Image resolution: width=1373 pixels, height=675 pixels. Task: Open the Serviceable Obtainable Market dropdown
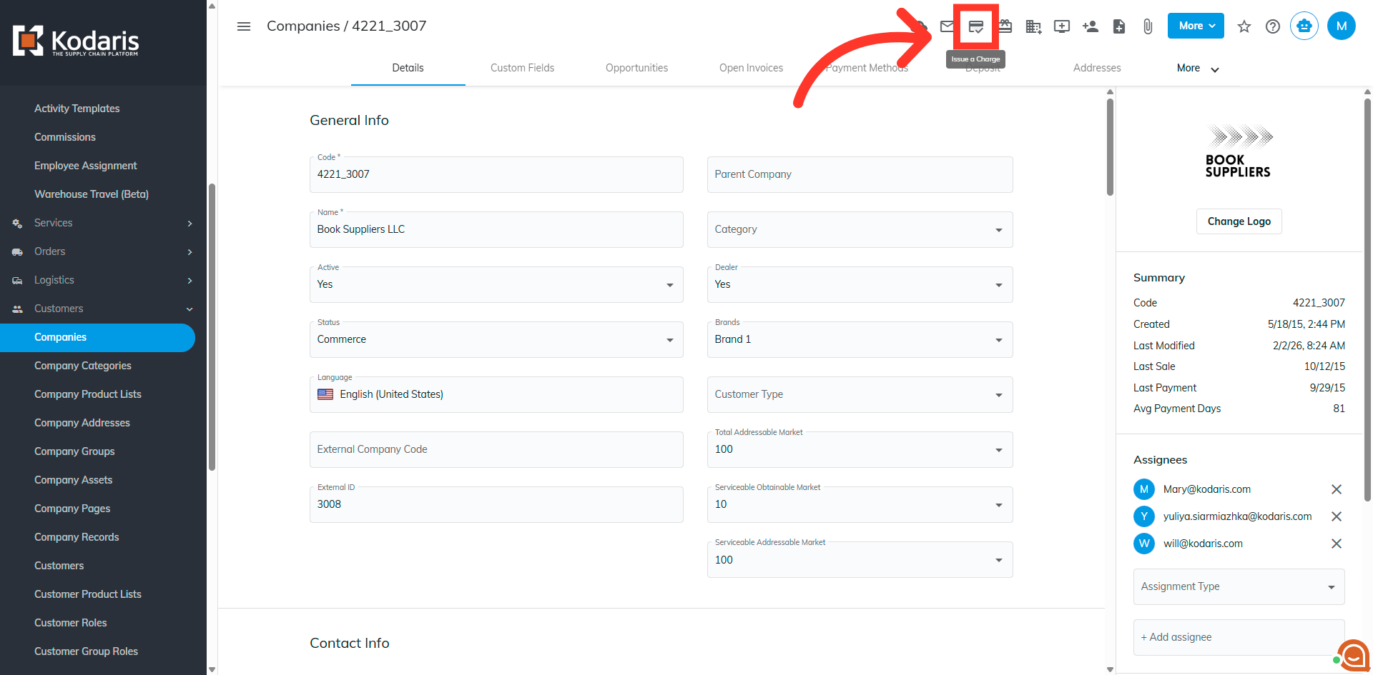click(x=860, y=504)
